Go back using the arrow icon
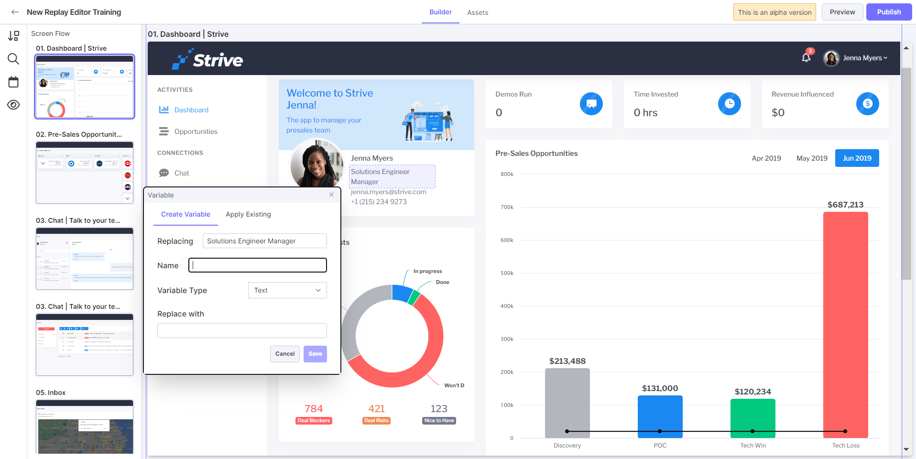Viewport: 916px width, 459px height. [x=15, y=12]
